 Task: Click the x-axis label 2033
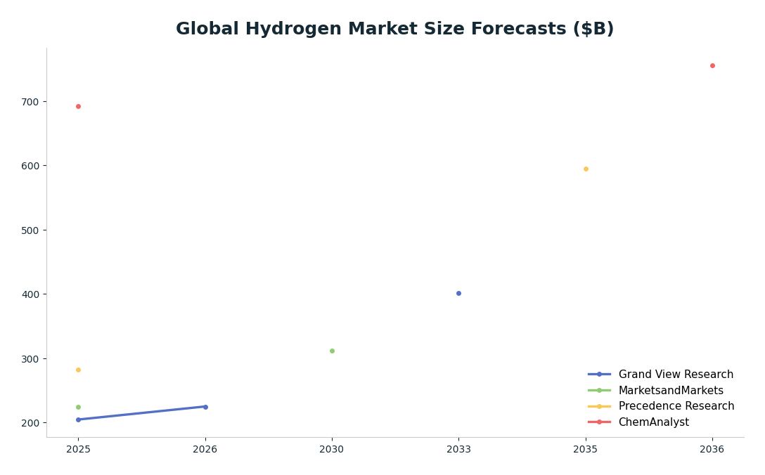coord(458,449)
